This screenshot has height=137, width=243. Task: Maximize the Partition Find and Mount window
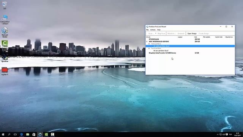click(226, 27)
